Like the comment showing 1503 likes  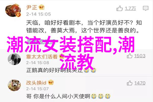(x=130, y=56)
